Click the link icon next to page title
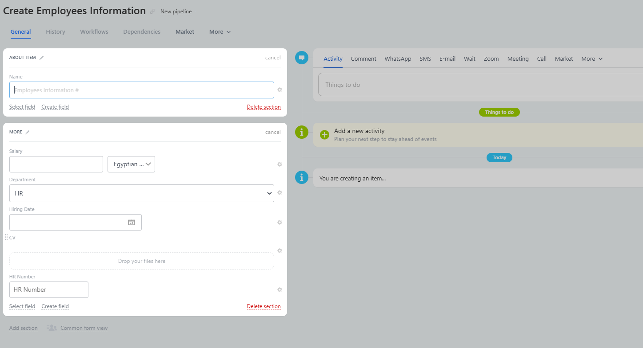 (x=153, y=12)
